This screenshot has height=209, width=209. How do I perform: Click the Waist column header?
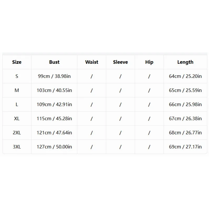pyautogui.click(x=92, y=62)
